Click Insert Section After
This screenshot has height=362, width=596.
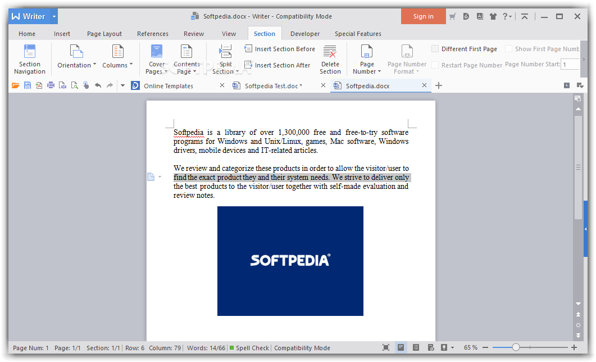278,65
